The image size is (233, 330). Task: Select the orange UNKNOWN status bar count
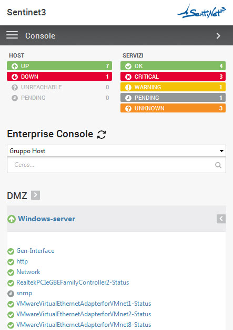[221, 108]
